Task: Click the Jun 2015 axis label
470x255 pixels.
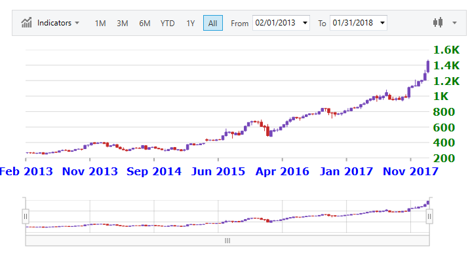Action: pos(218,171)
